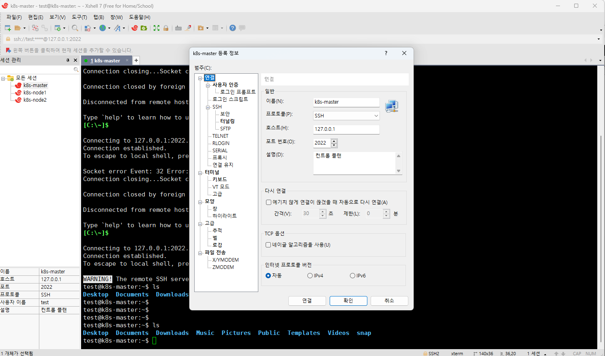Image resolution: width=605 pixels, height=356 pixels.
Task: Collapse the 모양 tree node
Action: [200, 202]
